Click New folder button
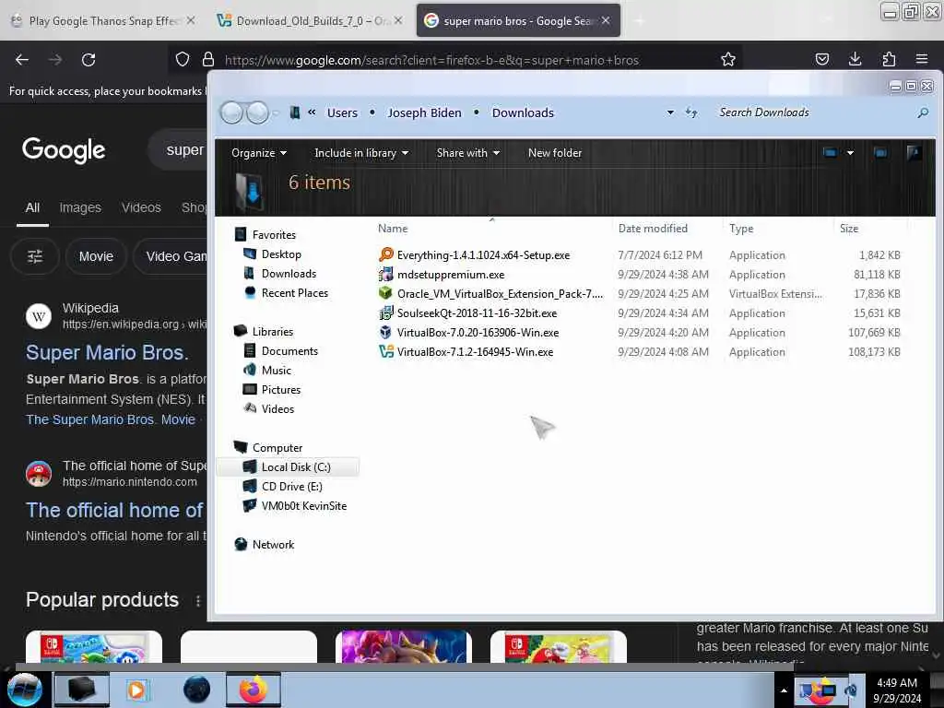 554,153
